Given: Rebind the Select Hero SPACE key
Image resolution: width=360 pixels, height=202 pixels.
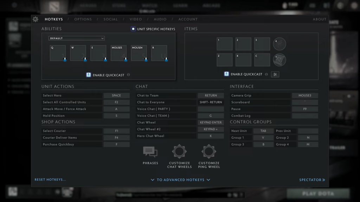Looking at the screenshot, I should point(116,95).
